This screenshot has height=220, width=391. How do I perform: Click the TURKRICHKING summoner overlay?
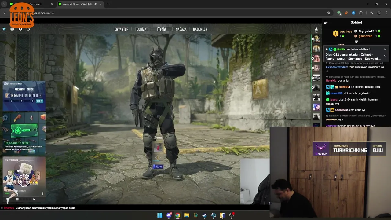tap(349, 149)
